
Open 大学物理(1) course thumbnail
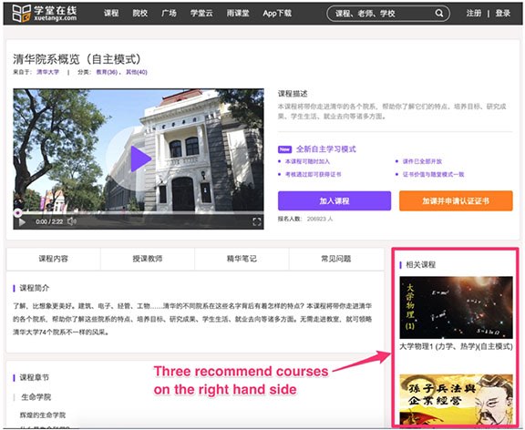(456, 307)
